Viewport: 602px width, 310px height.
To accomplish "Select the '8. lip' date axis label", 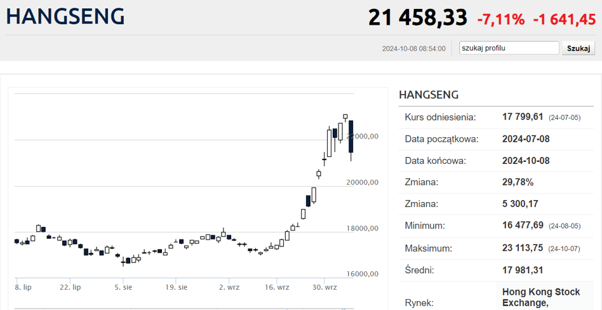I will (x=23, y=287).
